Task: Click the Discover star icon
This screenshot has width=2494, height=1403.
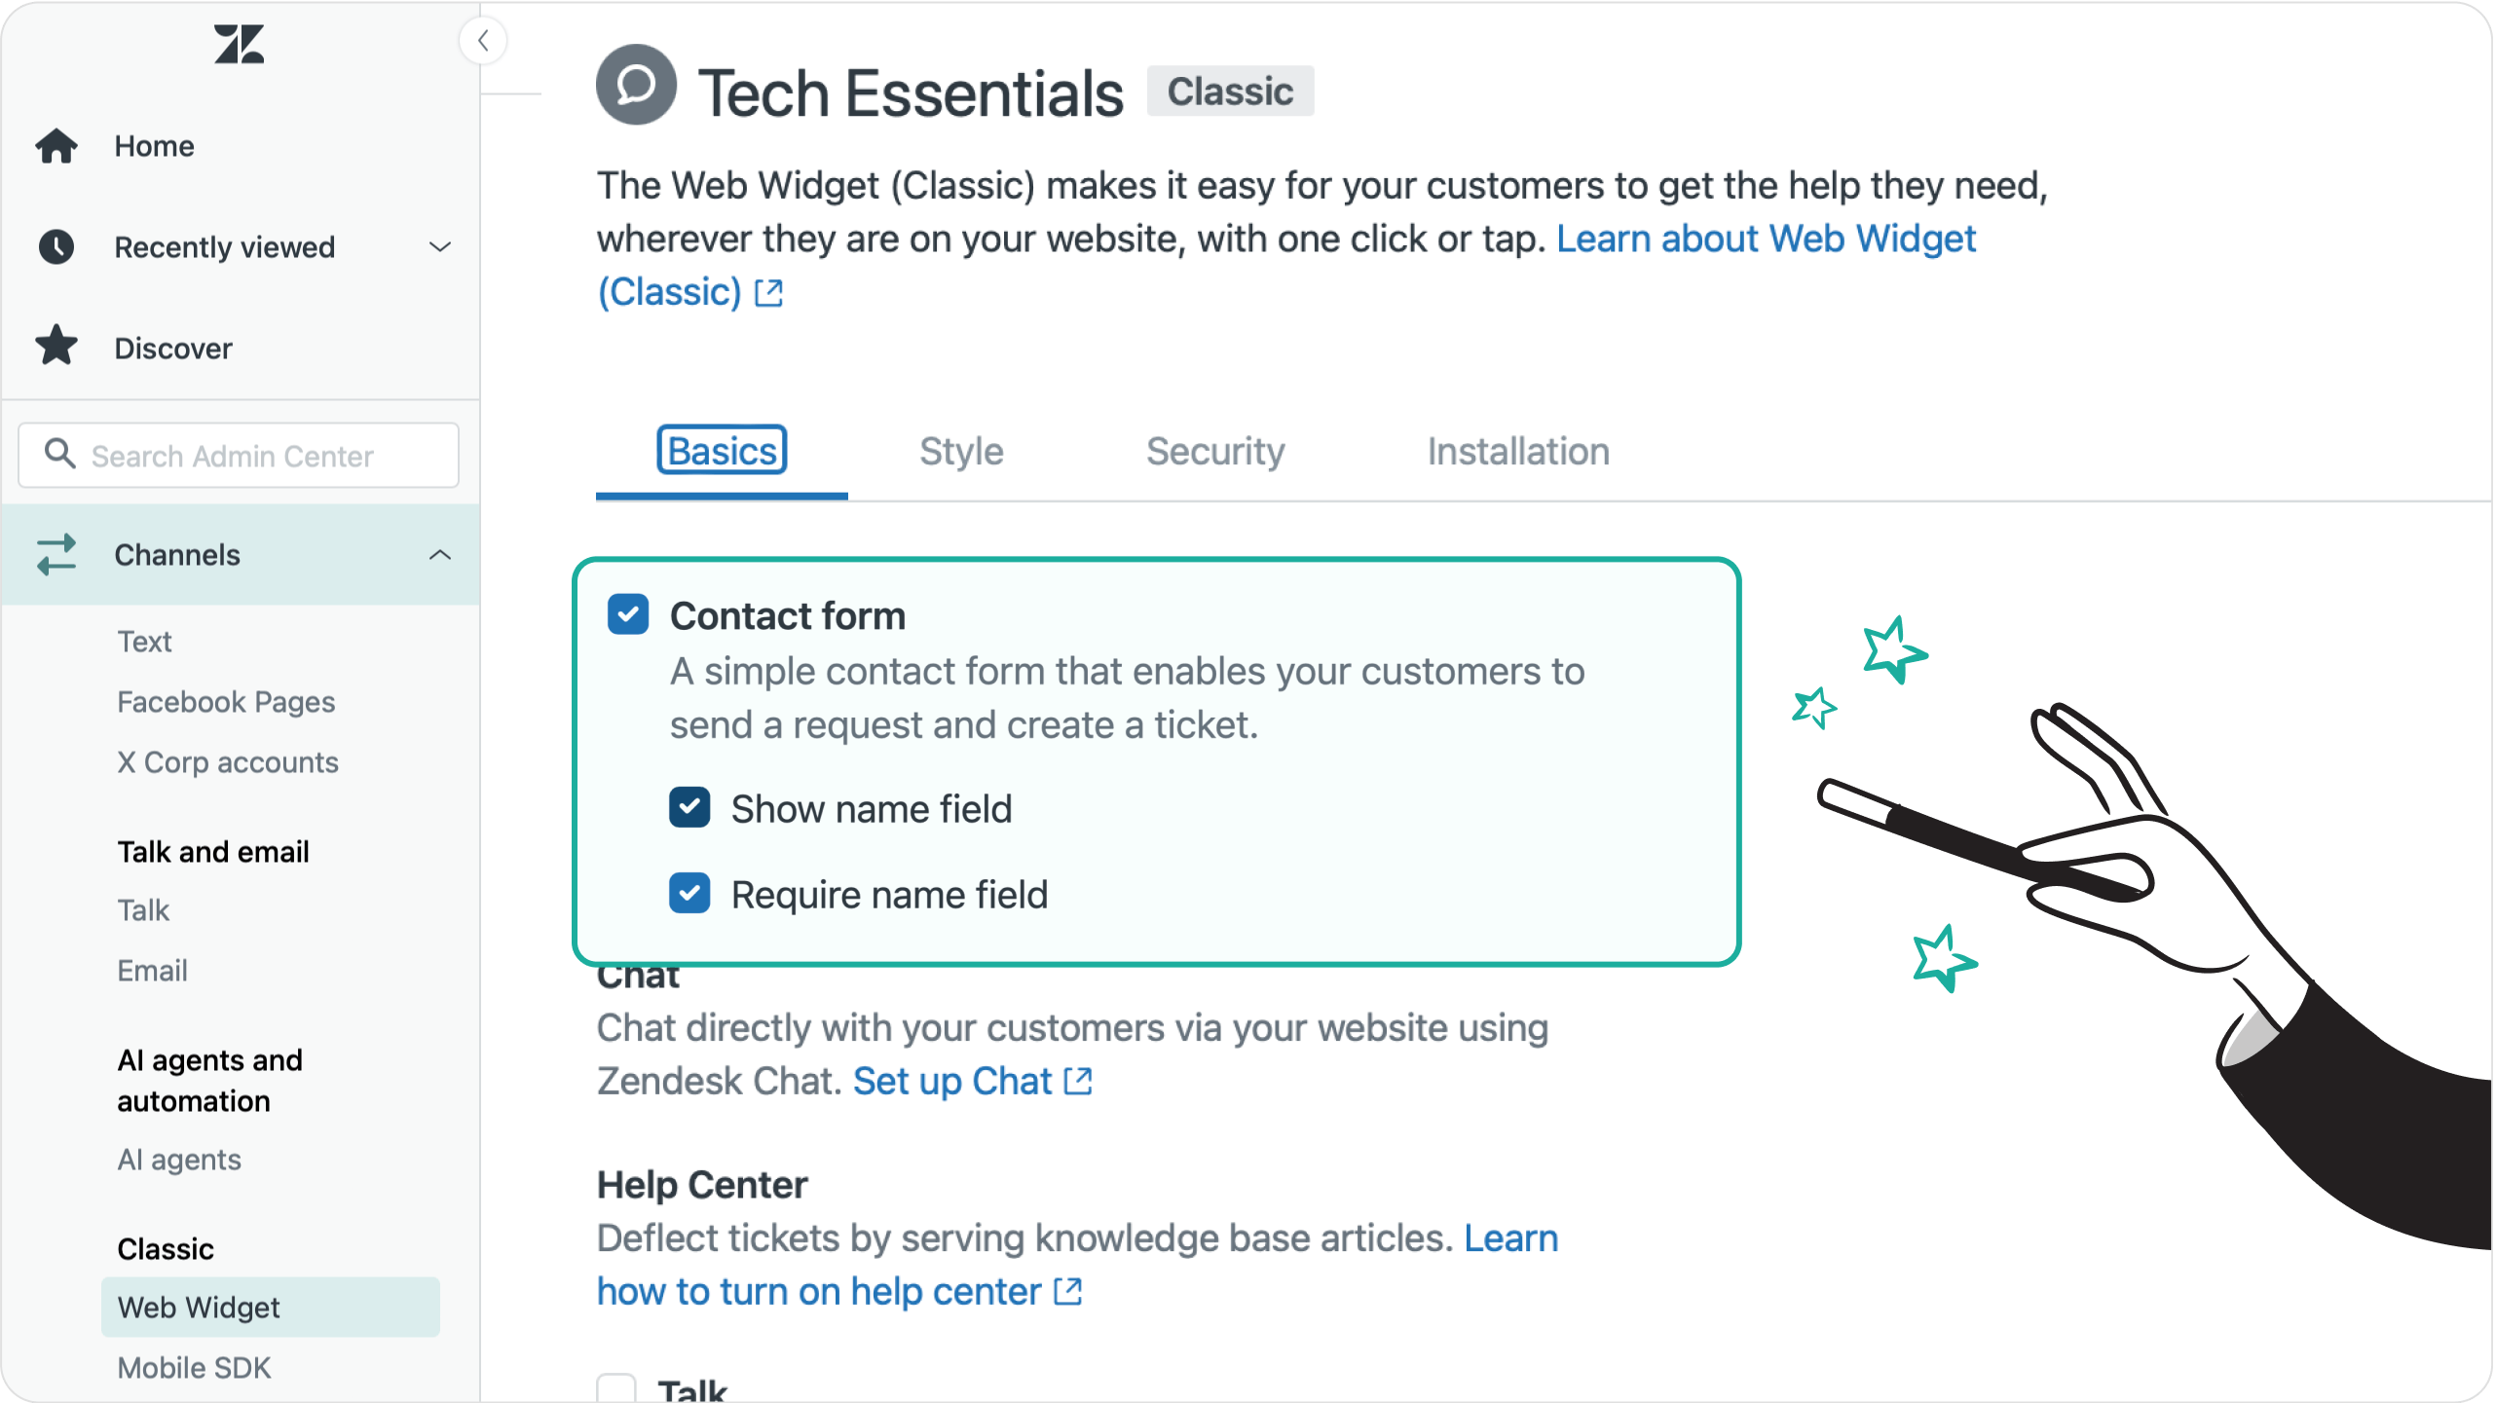Action: [58, 346]
